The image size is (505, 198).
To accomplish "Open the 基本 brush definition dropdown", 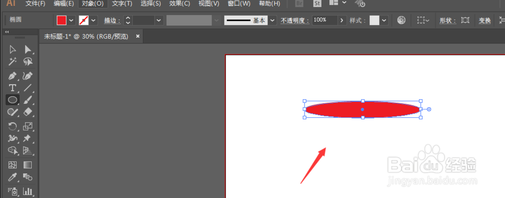I will click(x=273, y=20).
